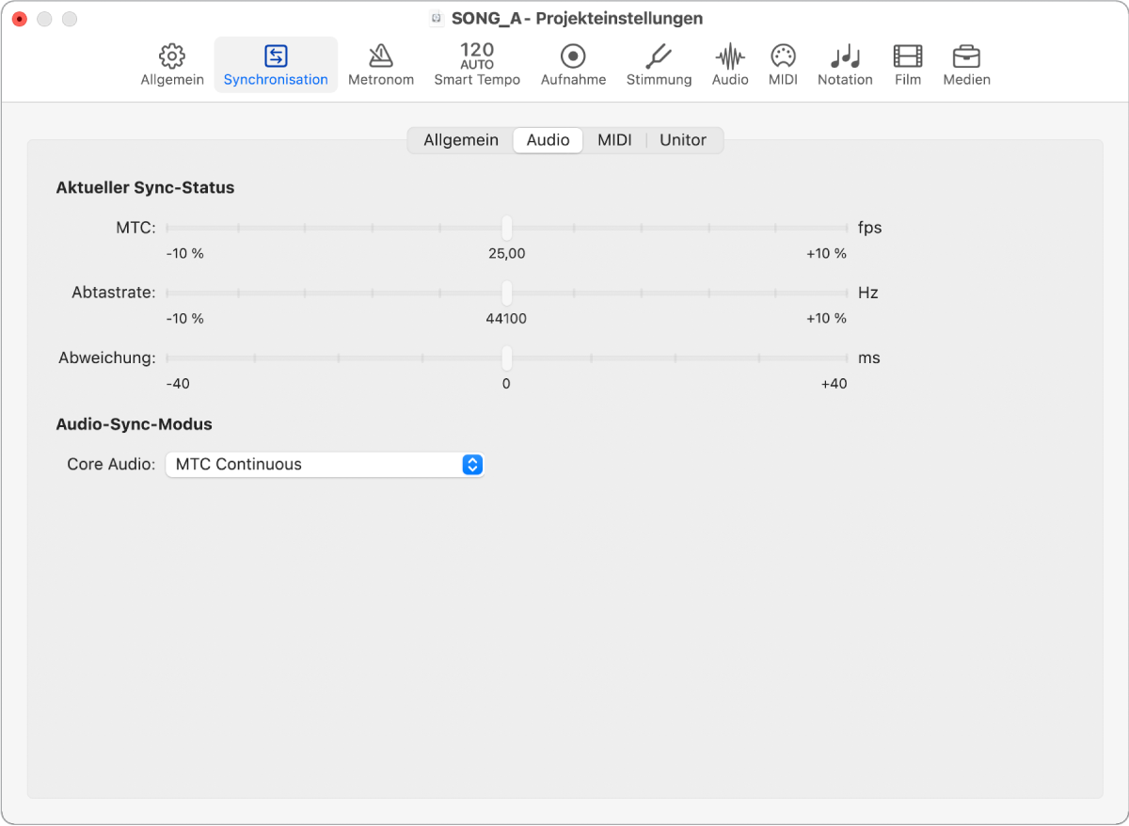Screen dimensions: 1129x826
Task: Open the Medien briefcase pane
Action: click(x=966, y=65)
